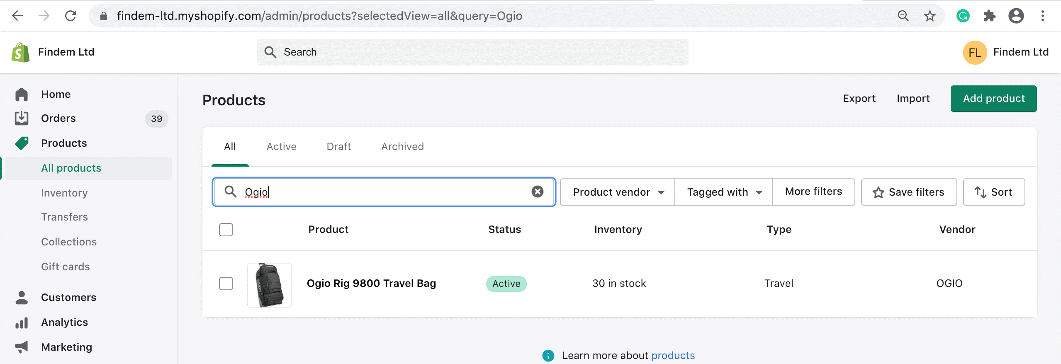
Task: Open the Chrome profile avatar icon
Action: pos(1016,16)
